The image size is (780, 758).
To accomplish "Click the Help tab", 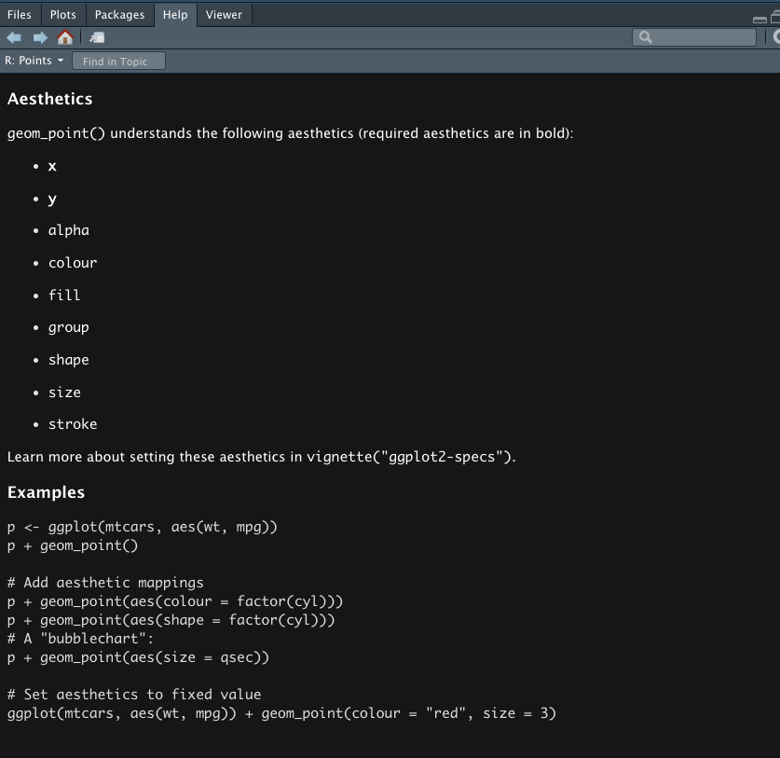I will point(175,14).
